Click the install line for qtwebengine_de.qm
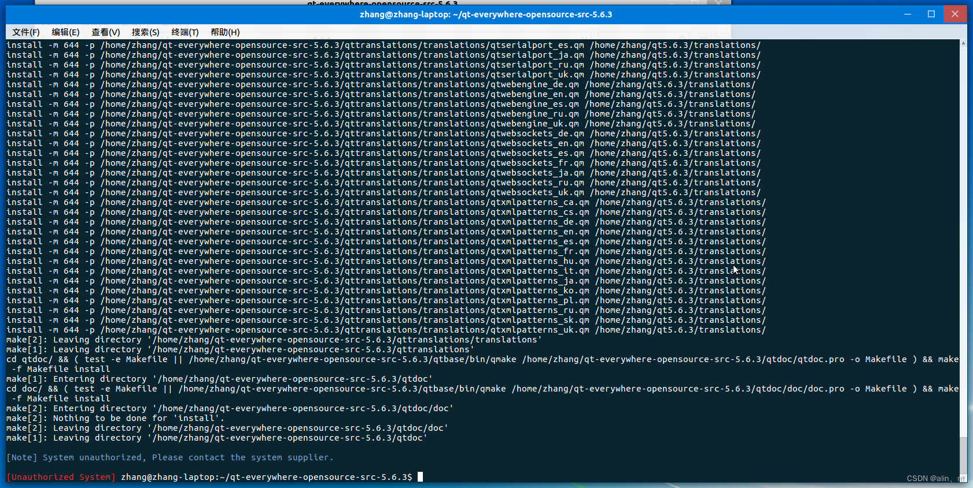The image size is (973, 488). coord(381,84)
